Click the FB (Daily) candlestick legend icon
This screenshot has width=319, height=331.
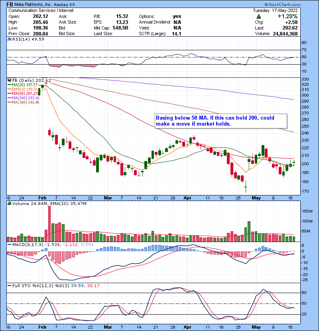coord(9,80)
